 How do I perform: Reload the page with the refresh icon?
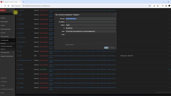pyautogui.click(x=5, y=6)
